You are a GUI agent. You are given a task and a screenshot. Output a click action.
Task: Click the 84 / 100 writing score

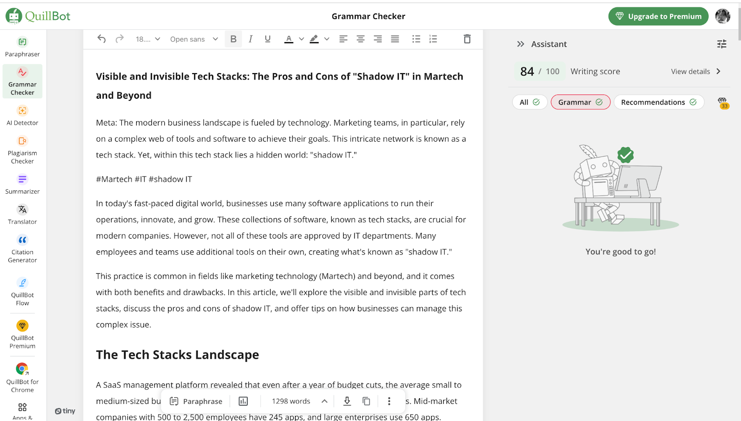pyautogui.click(x=540, y=71)
